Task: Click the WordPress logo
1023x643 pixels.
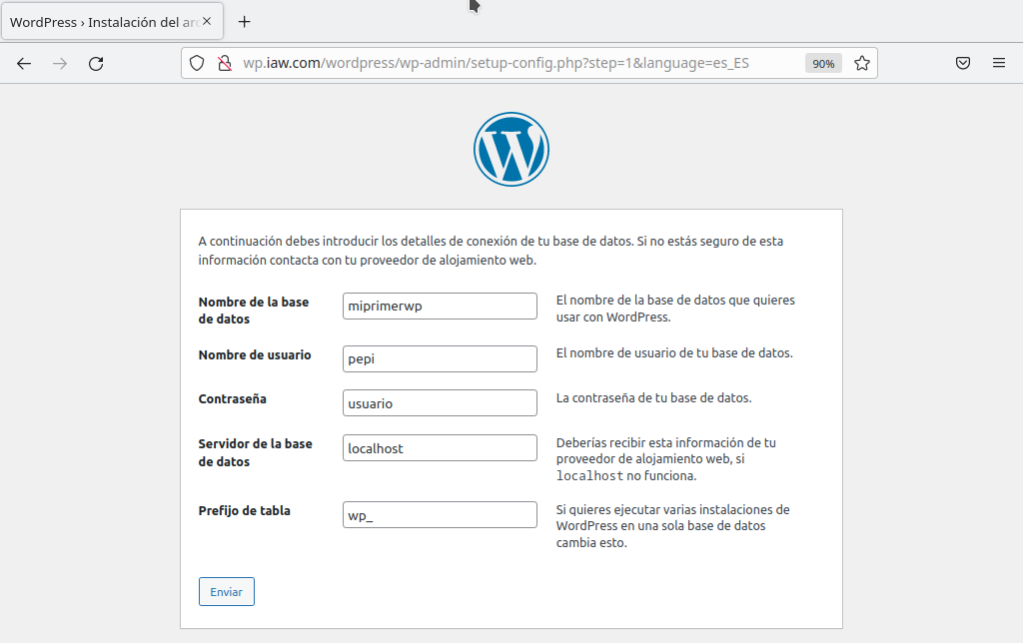Action: click(511, 149)
